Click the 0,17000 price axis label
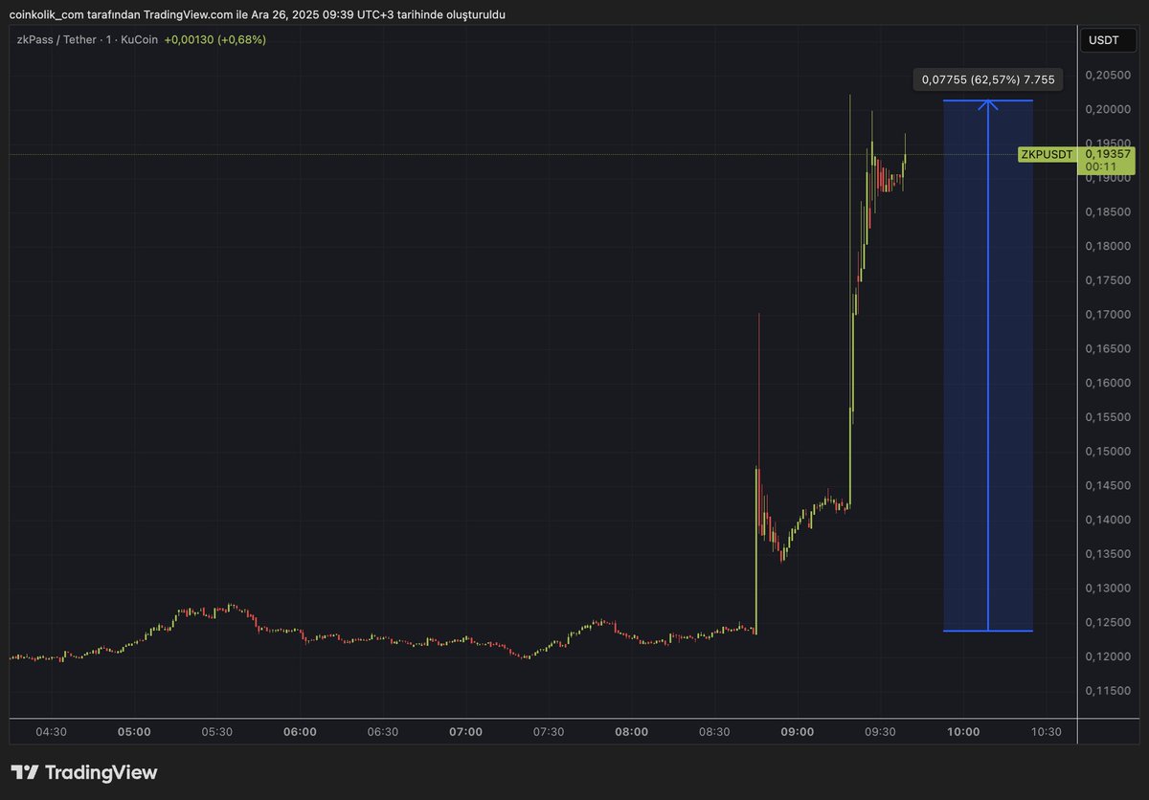 click(x=1109, y=315)
